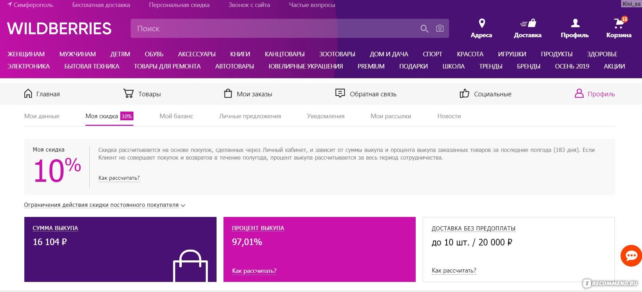Open ТОВАРЫ ДЛЯ РЕМОНТА category

167,66
